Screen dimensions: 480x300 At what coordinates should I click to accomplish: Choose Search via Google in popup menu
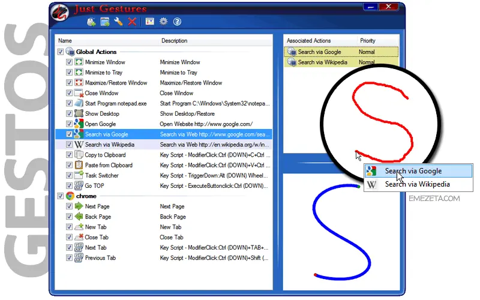click(x=418, y=171)
